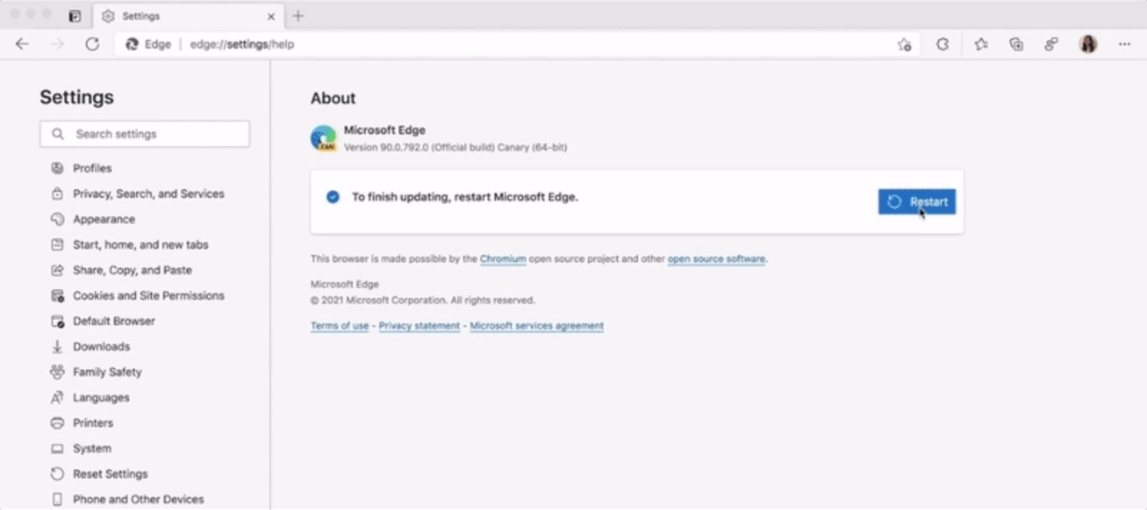This screenshot has height=510, width=1147.
Task: Select the Family Safety label in sidebar
Action: click(108, 372)
